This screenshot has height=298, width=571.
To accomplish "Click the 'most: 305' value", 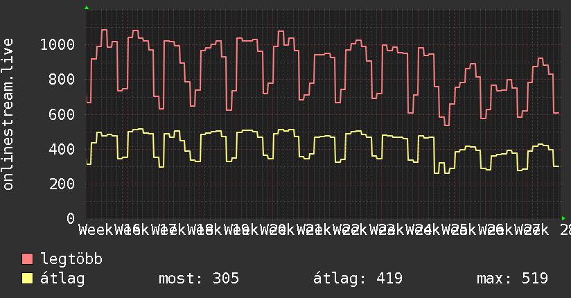I will tap(199, 279).
